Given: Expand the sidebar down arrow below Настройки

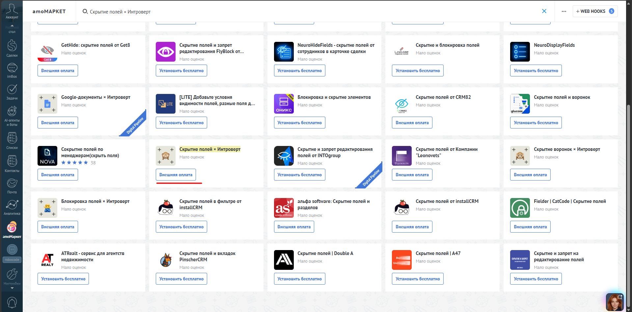Looking at the screenshot, I should pos(12,288).
